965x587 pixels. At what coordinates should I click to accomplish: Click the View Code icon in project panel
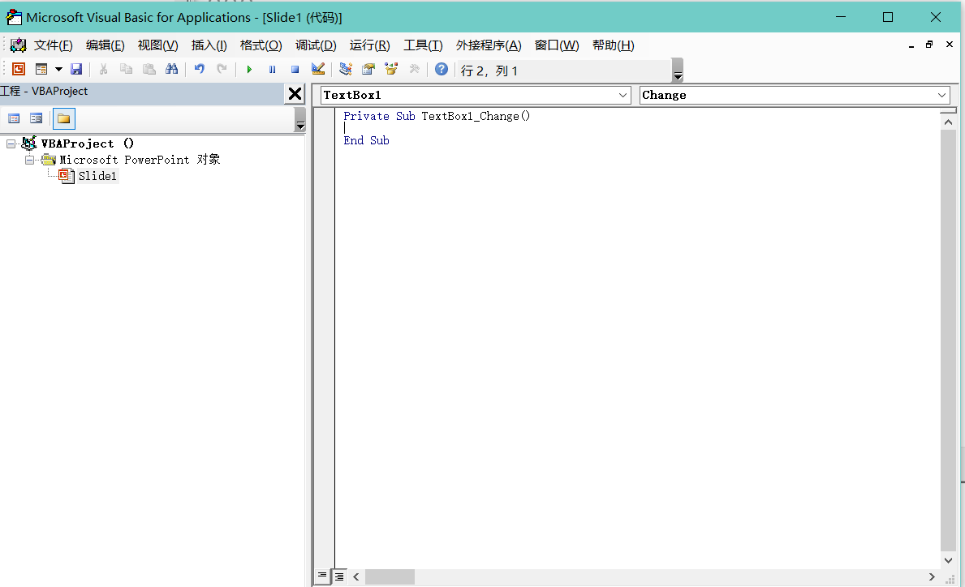click(x=14, y=118)
